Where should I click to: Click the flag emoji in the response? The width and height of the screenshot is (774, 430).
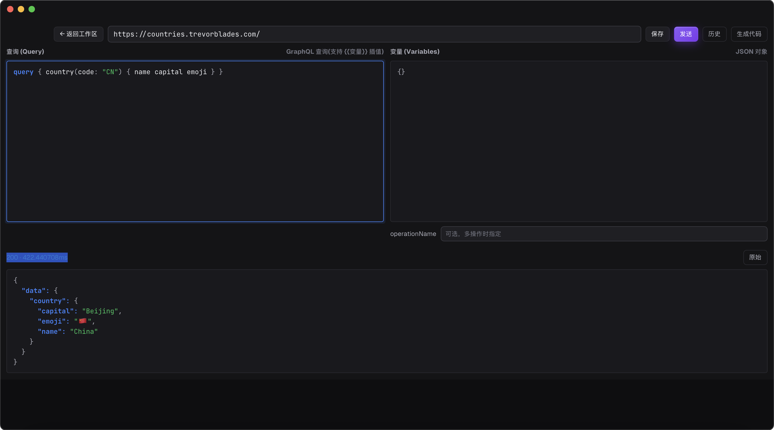[83, 321]
